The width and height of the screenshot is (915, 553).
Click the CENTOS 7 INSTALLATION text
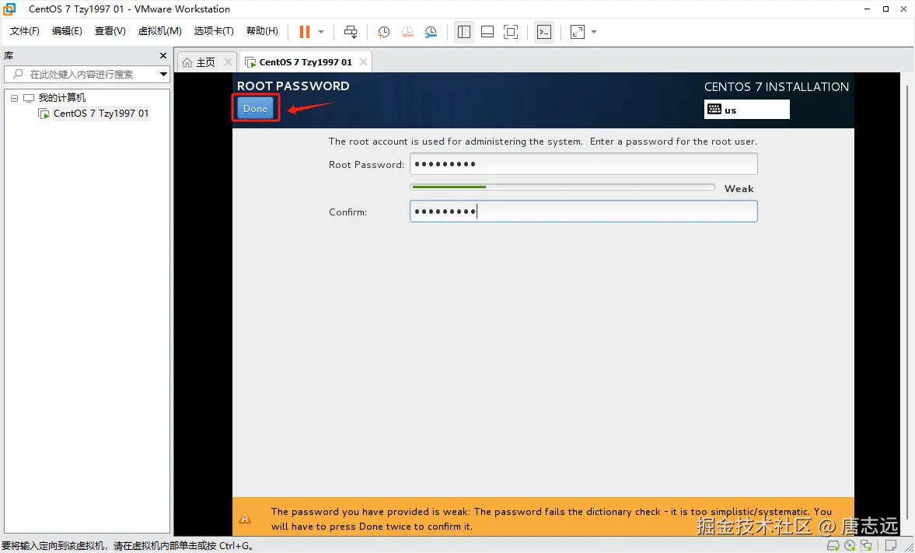pyautogui.click(x=777, y=86)
